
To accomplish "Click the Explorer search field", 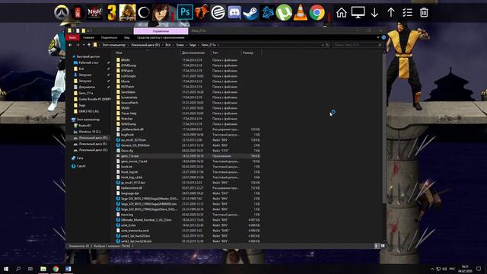I will [357, 45].
